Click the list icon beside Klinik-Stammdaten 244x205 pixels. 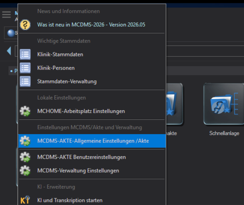click(x=25, y=54)
